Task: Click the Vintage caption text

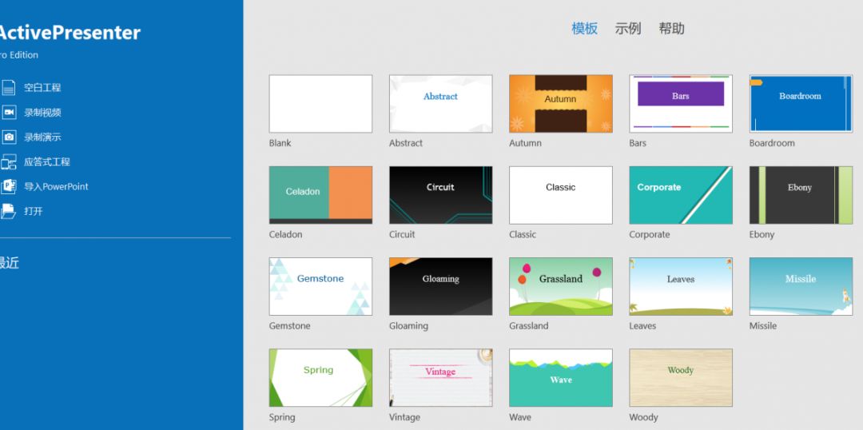Action: (x=404, y=417)
